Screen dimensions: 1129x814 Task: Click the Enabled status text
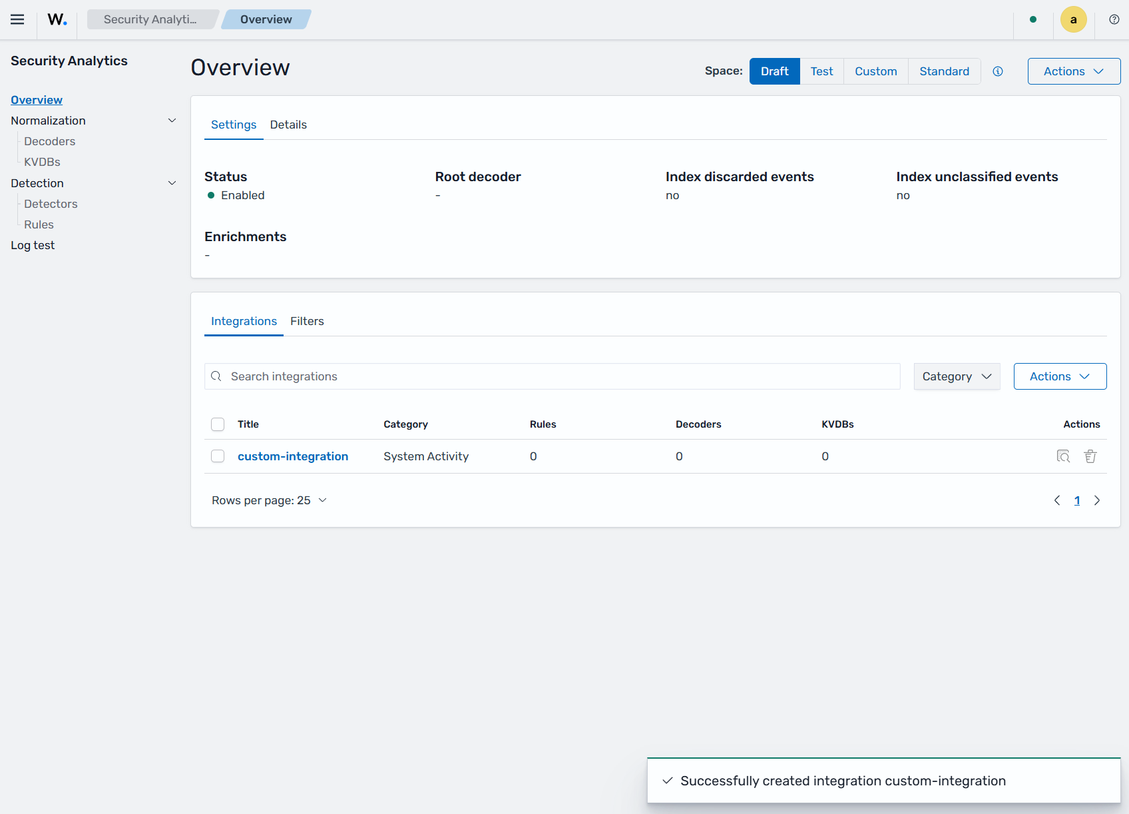coord(243,195)
